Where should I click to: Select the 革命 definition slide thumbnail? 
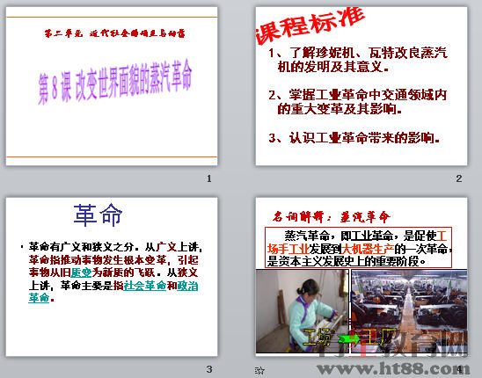(x=112, y=277)
